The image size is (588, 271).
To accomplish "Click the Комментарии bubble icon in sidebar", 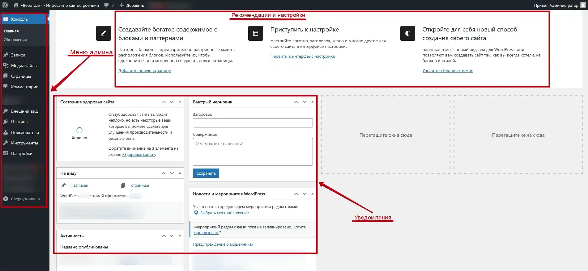I will tap(6, 87).
